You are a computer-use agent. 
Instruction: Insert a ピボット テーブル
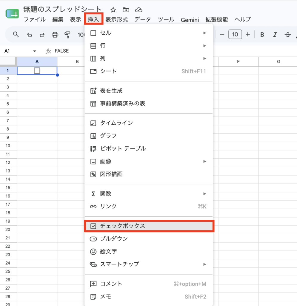point(149,149)
